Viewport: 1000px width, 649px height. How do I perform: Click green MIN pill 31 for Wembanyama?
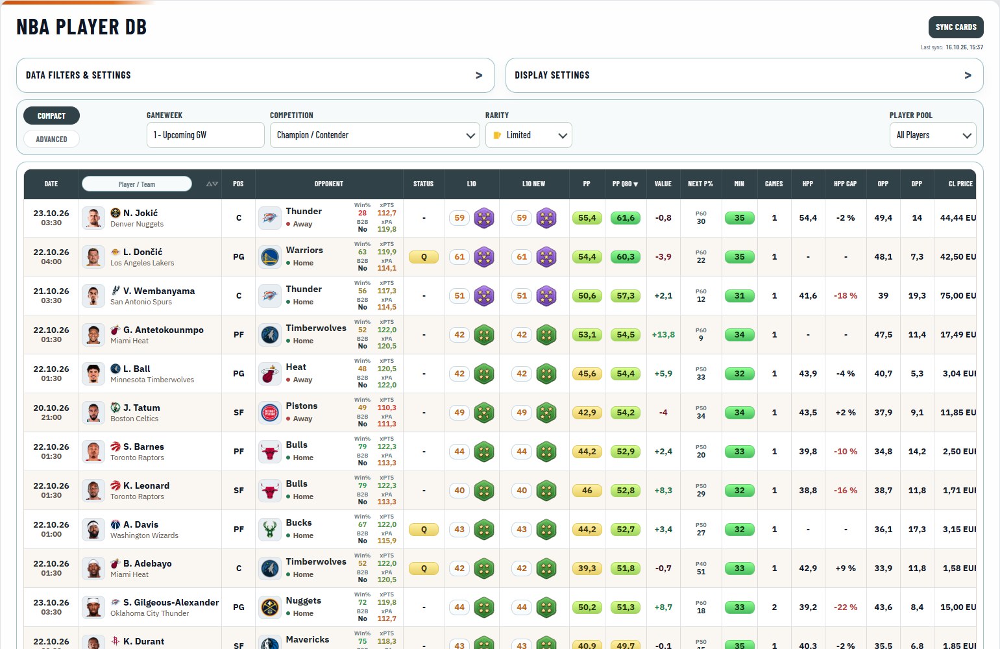click(739, 296)
